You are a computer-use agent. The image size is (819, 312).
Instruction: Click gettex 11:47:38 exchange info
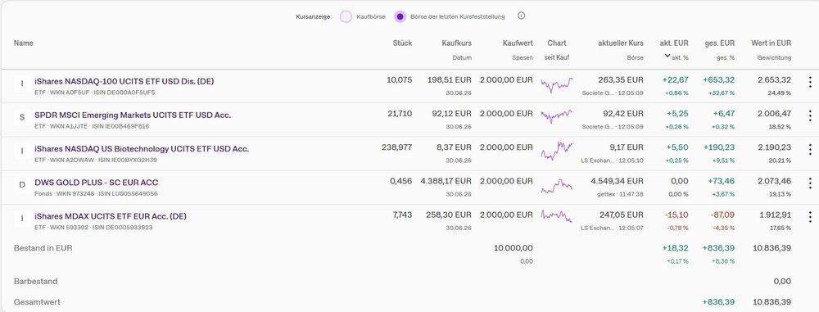coord(620,194)
